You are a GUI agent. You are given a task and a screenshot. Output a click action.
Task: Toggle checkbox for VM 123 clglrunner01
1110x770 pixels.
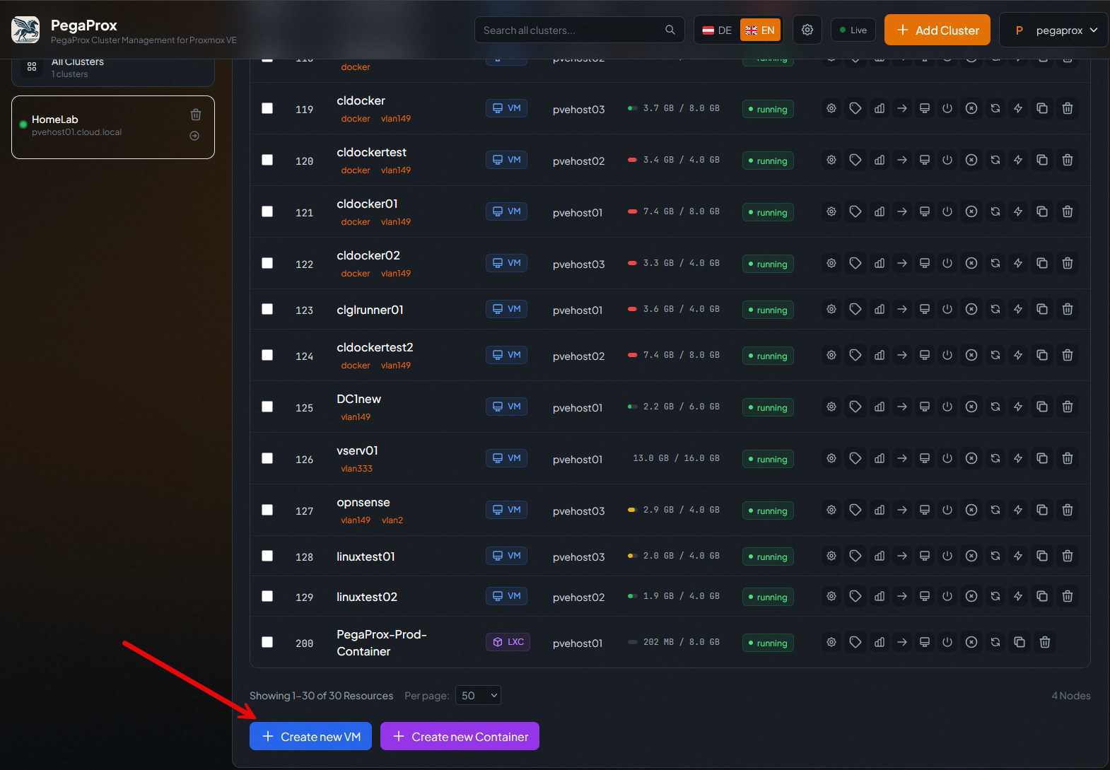coord(267,309)
